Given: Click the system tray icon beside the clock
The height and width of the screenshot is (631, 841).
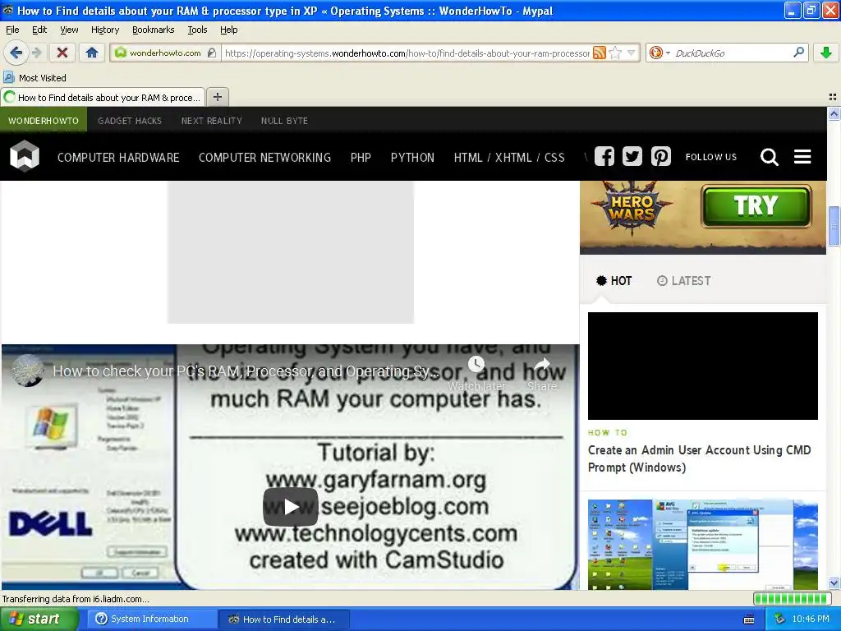Looking at the screenshot, I should point(779,619).
